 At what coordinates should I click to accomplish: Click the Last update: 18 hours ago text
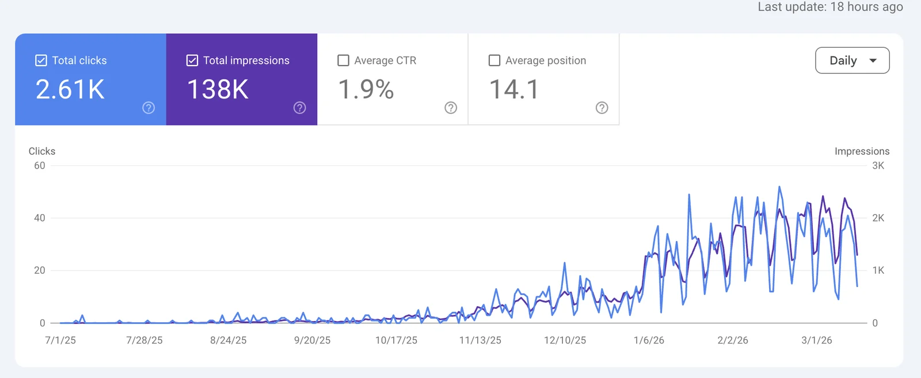pos(830,7)
